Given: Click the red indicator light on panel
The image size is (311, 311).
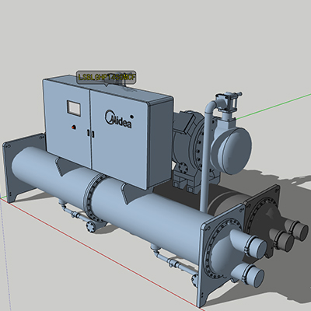Looking at the screenshot, I should 74,127.
